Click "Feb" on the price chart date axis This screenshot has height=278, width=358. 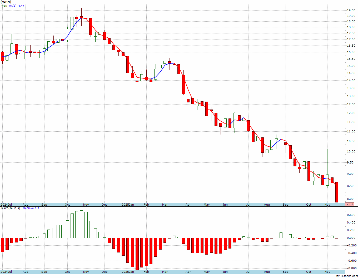[146, 205]
